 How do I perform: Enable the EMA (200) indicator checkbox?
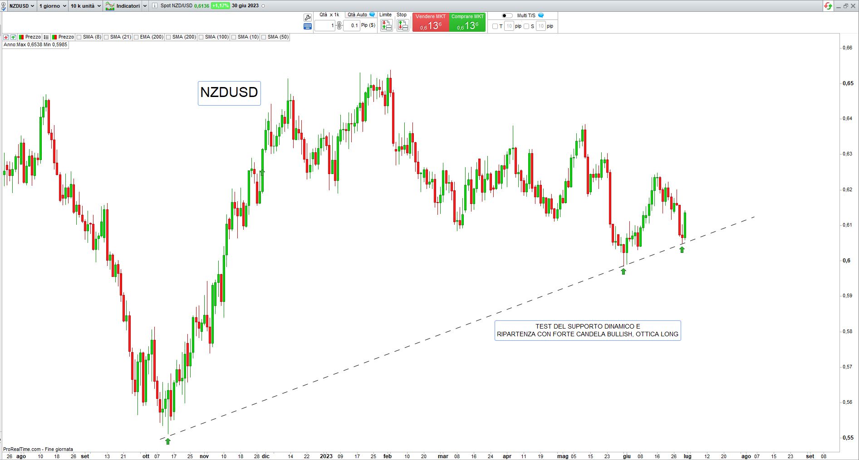point(136,37)
